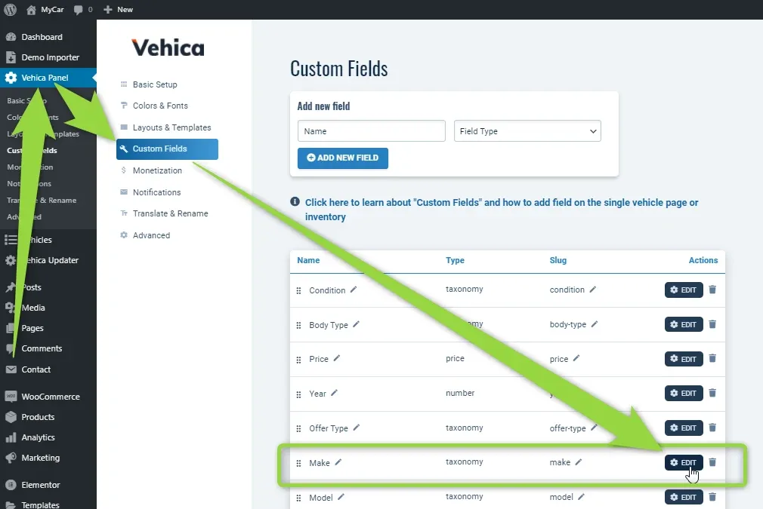Click the WordPress logo icon
Viewport: 763px width, 509px height.
click(x=10, y=9)
